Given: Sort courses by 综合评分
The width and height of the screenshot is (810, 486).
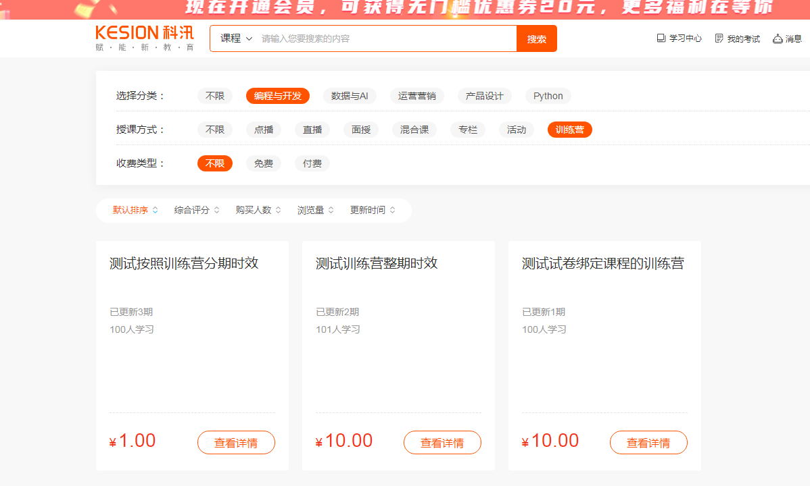Looking at the screenshot, I should (197, 210).
